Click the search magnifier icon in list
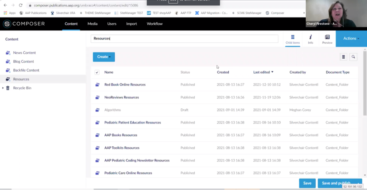This screenshot has width=367, height=190. pyautogui.click(x=353, y=57)
